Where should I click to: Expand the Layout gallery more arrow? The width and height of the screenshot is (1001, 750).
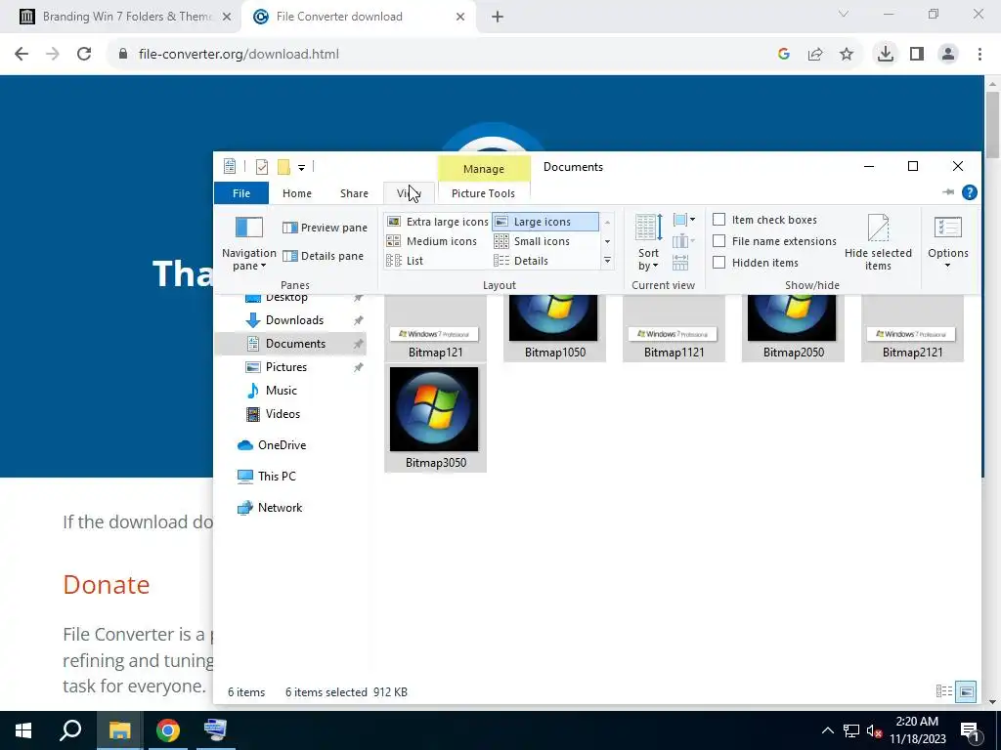[x=607, y=260]
